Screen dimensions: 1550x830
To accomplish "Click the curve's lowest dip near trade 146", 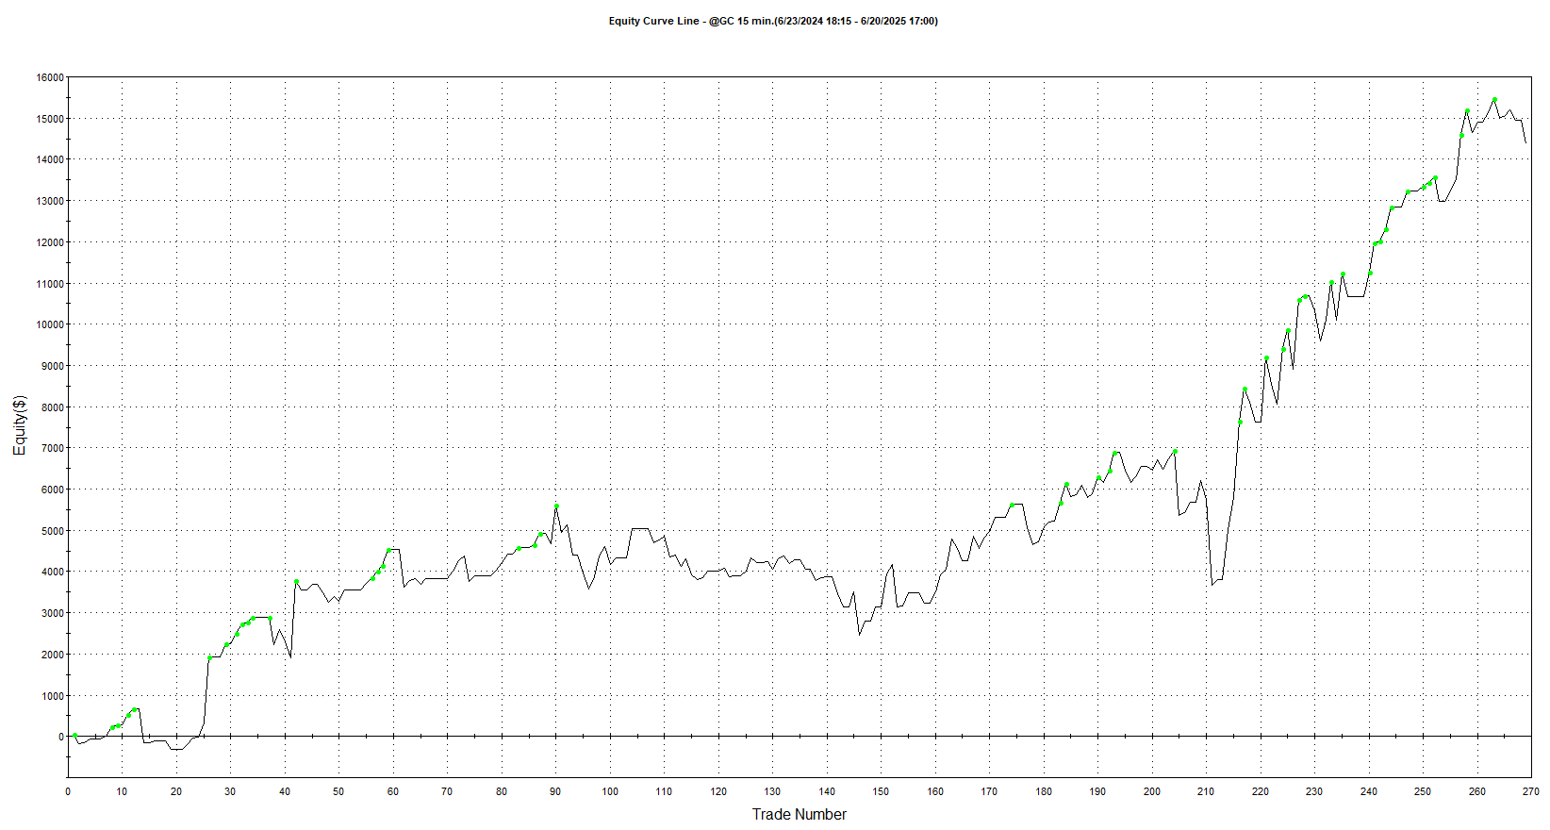I will pos(859,634).
